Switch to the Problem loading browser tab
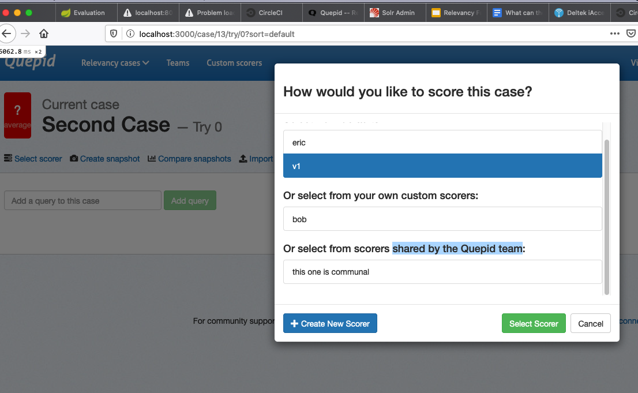This screenshot has height=393, width=638. [210, 13]
